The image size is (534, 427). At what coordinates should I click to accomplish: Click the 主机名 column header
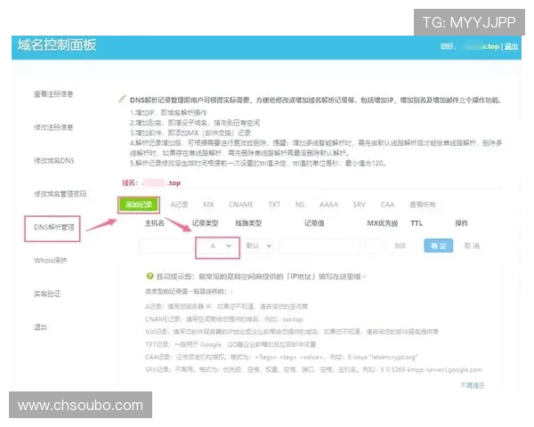[155, 223]
